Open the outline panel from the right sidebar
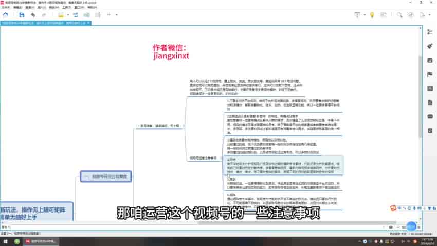This screenshot has width=437, height=246. pyautogui.click(x=430, y=32)
